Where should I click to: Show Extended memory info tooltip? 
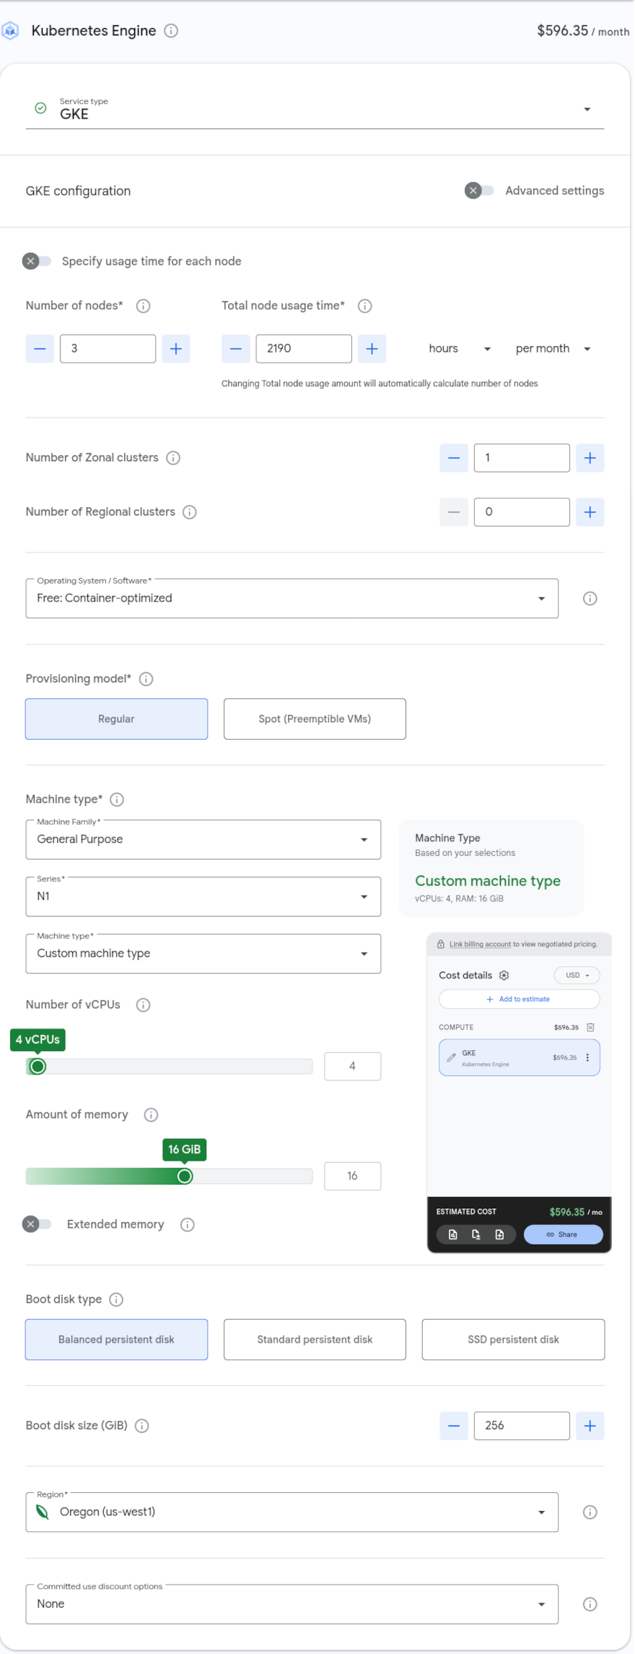tap(188, 1225)
